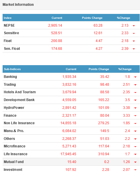Viewport: 140px width, 172px height.
Task: Open the NEPSE index name
Action: click(9, 25)
